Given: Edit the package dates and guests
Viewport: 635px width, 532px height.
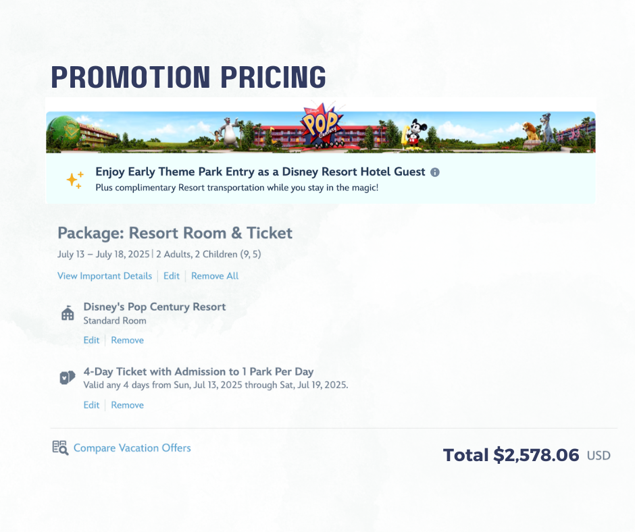Looking at the screenshot, I should 172,275.
